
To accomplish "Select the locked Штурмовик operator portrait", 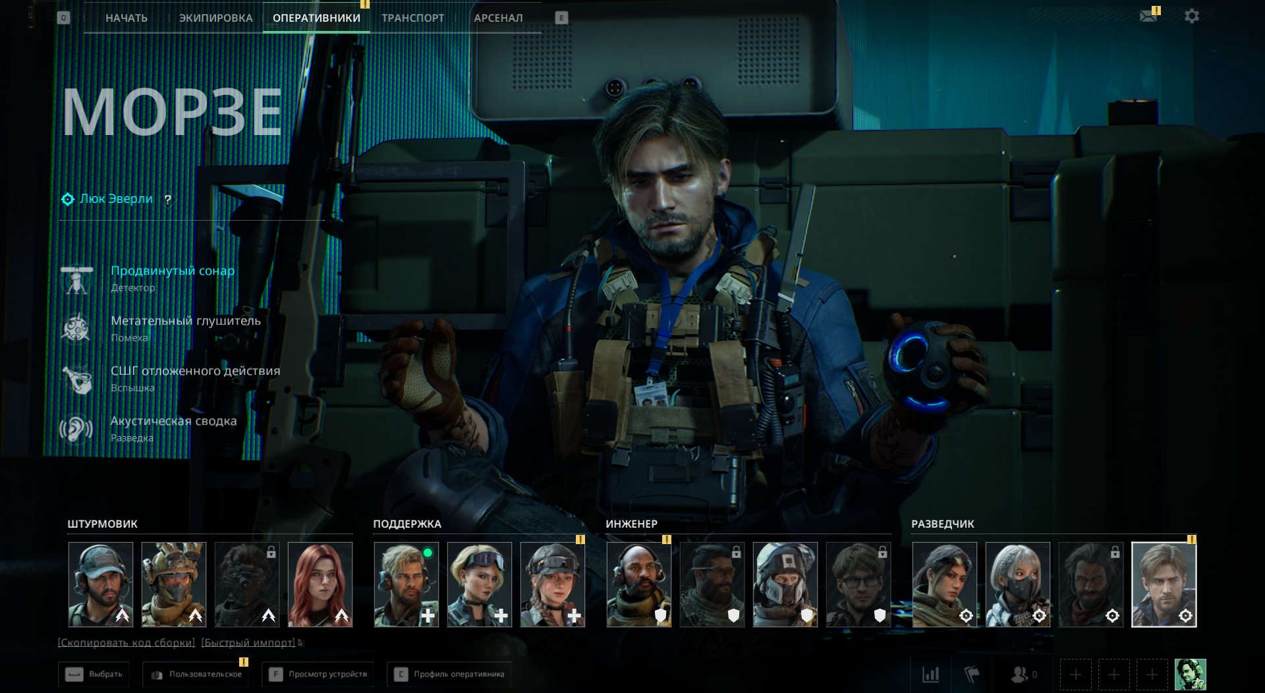I will tap(247, 584).
